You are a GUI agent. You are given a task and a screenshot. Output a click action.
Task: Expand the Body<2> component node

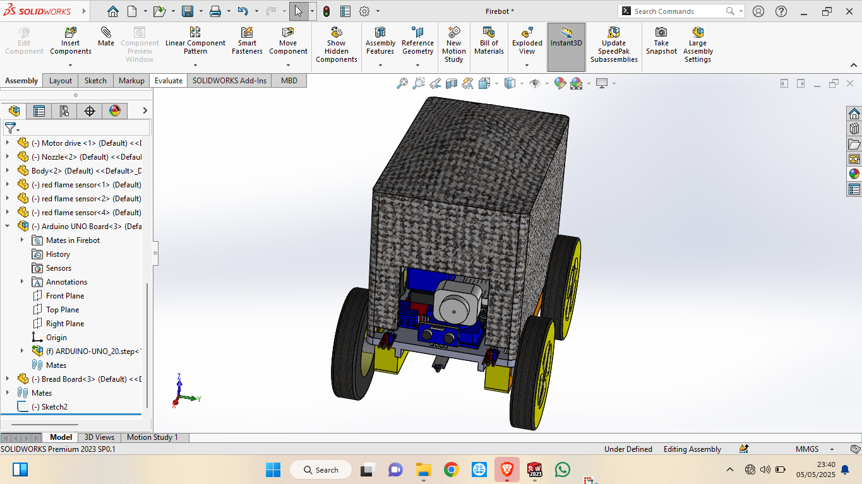tap(8, 171)
